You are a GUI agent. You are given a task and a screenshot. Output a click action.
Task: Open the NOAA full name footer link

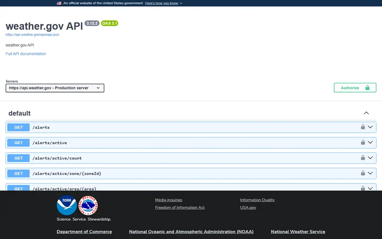coord(191,232)
